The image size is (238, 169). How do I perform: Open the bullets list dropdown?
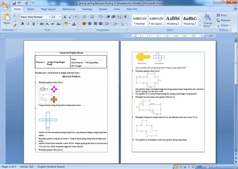88,17
